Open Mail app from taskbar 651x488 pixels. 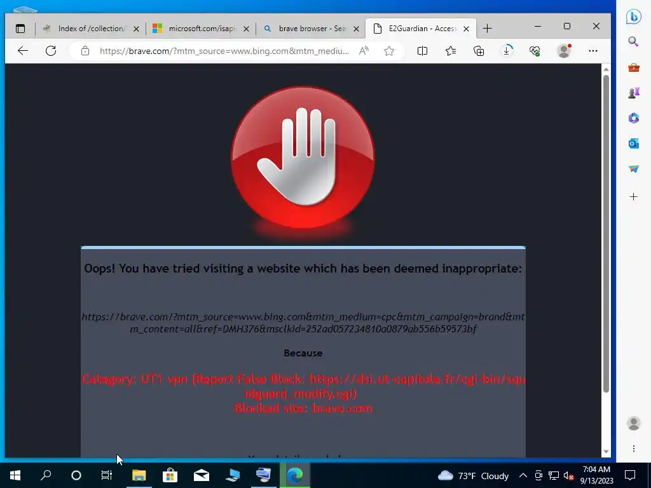tap(202, 475)
